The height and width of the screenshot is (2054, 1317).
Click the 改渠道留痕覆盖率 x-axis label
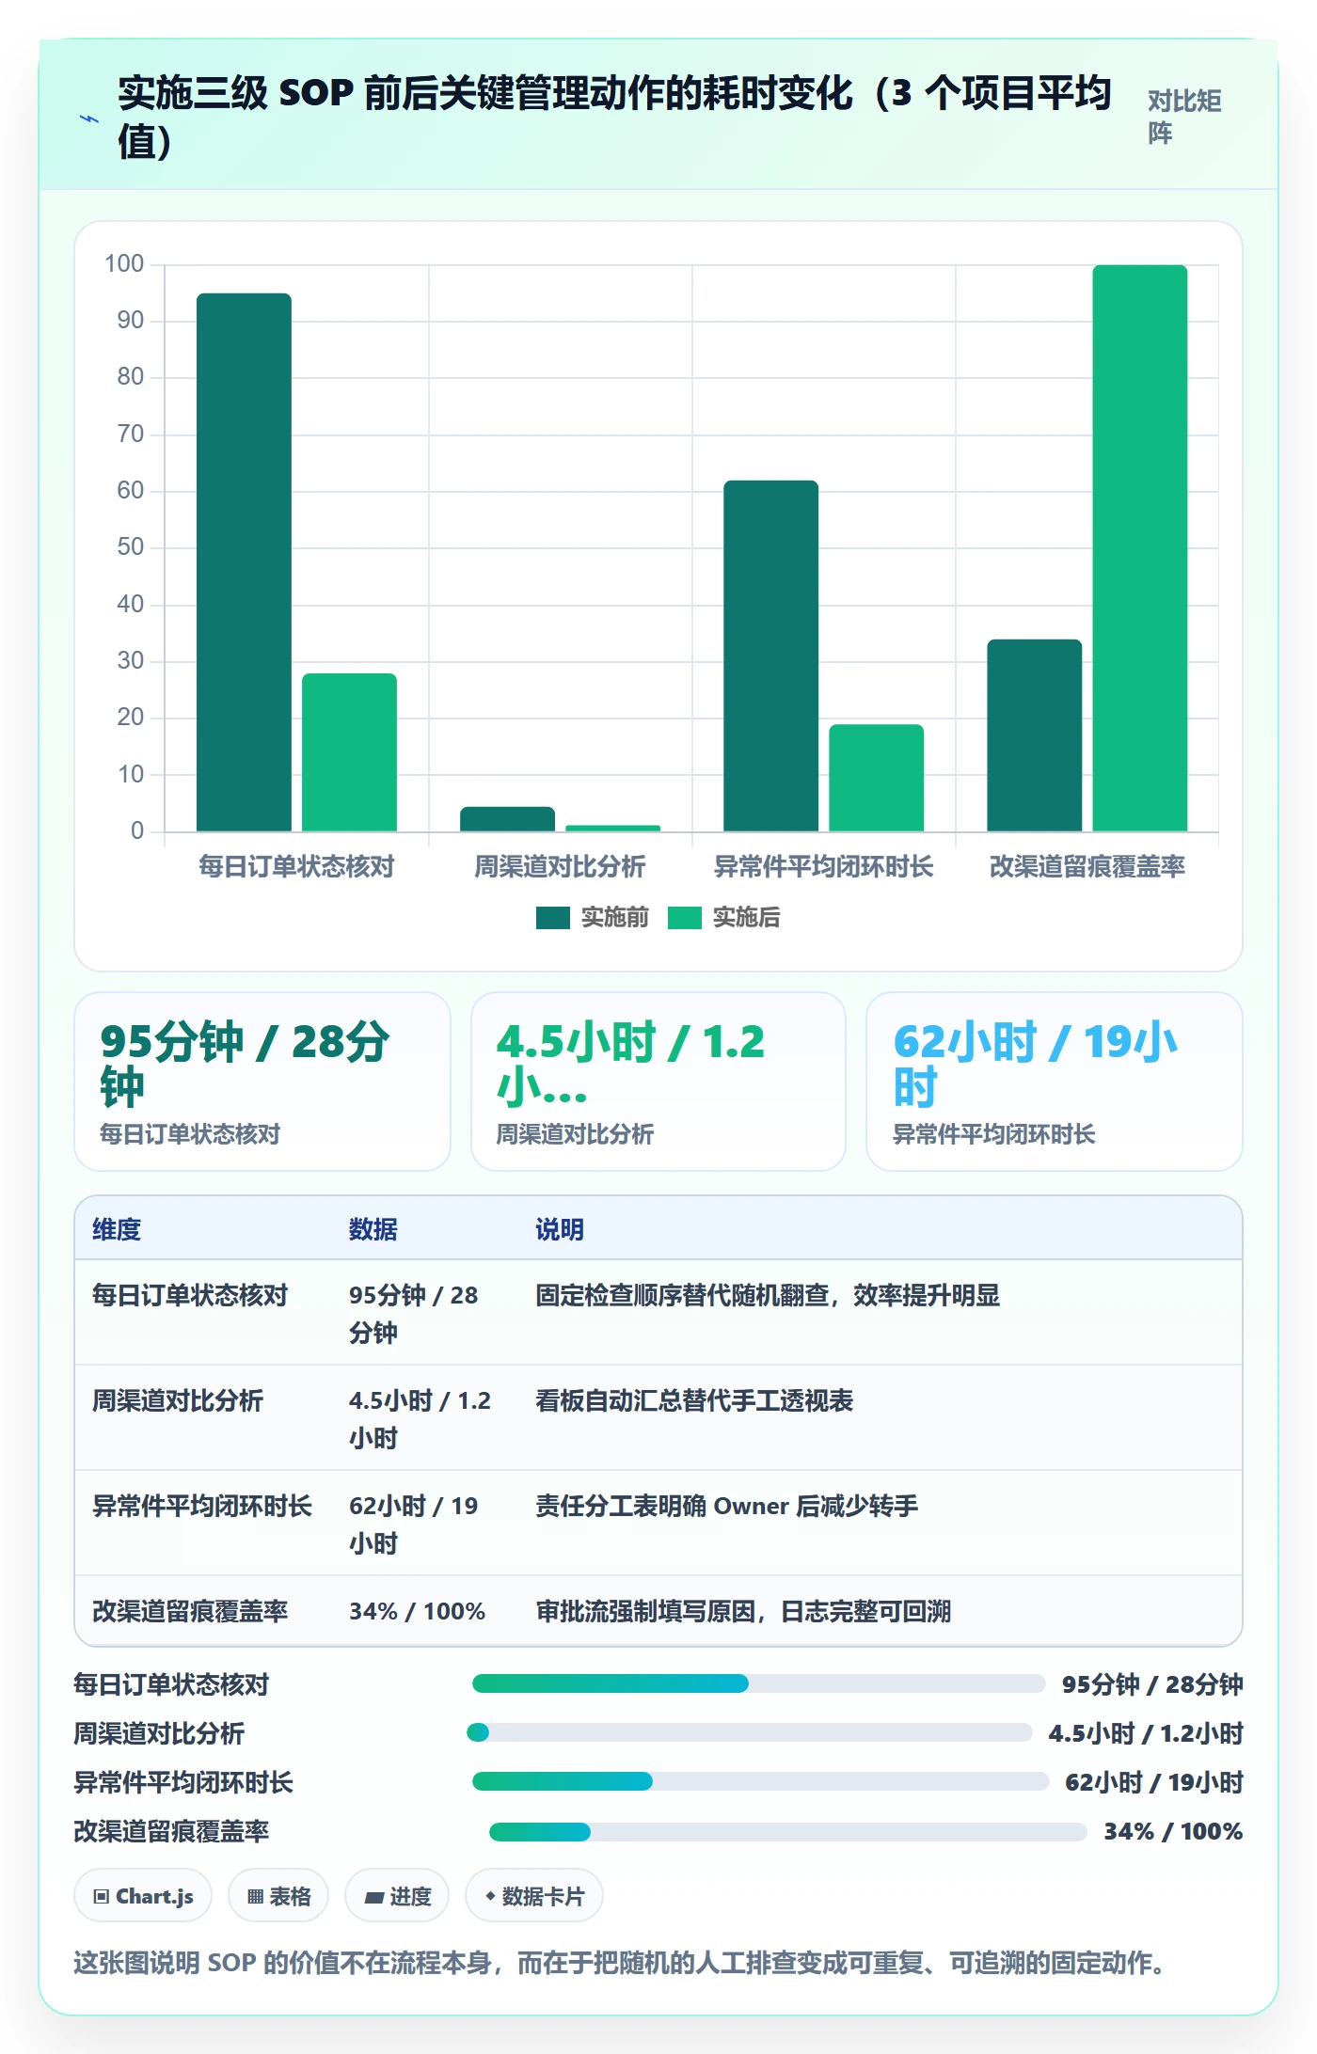pyautogui.click(x=1087, y=866)
